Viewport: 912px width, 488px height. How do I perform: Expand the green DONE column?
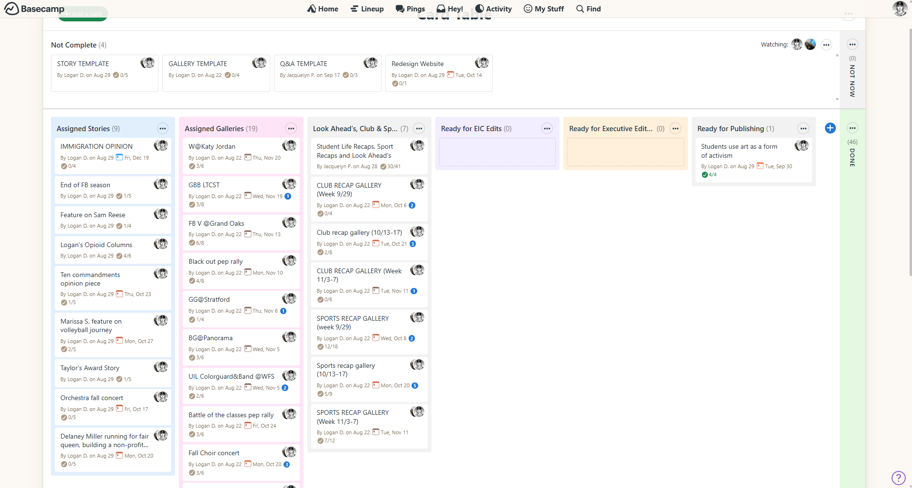click(x=852, y=157)
